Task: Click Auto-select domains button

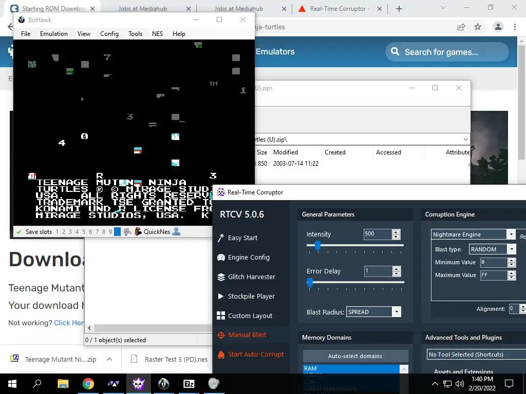Action: (x=355, y=356)
